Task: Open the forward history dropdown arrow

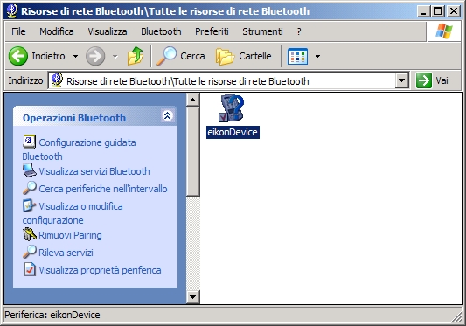Action: point(115,56)
